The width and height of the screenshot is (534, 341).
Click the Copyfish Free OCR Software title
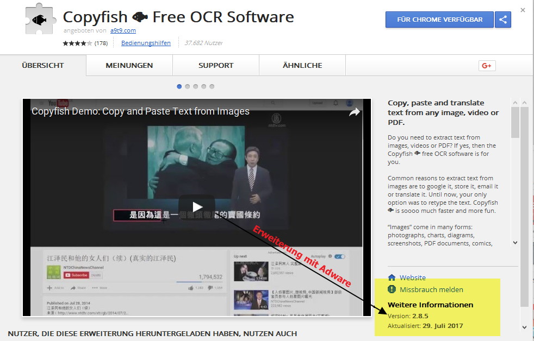tap(178, 17)
